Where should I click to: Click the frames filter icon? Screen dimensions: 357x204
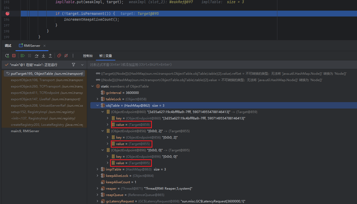(74, 65)
